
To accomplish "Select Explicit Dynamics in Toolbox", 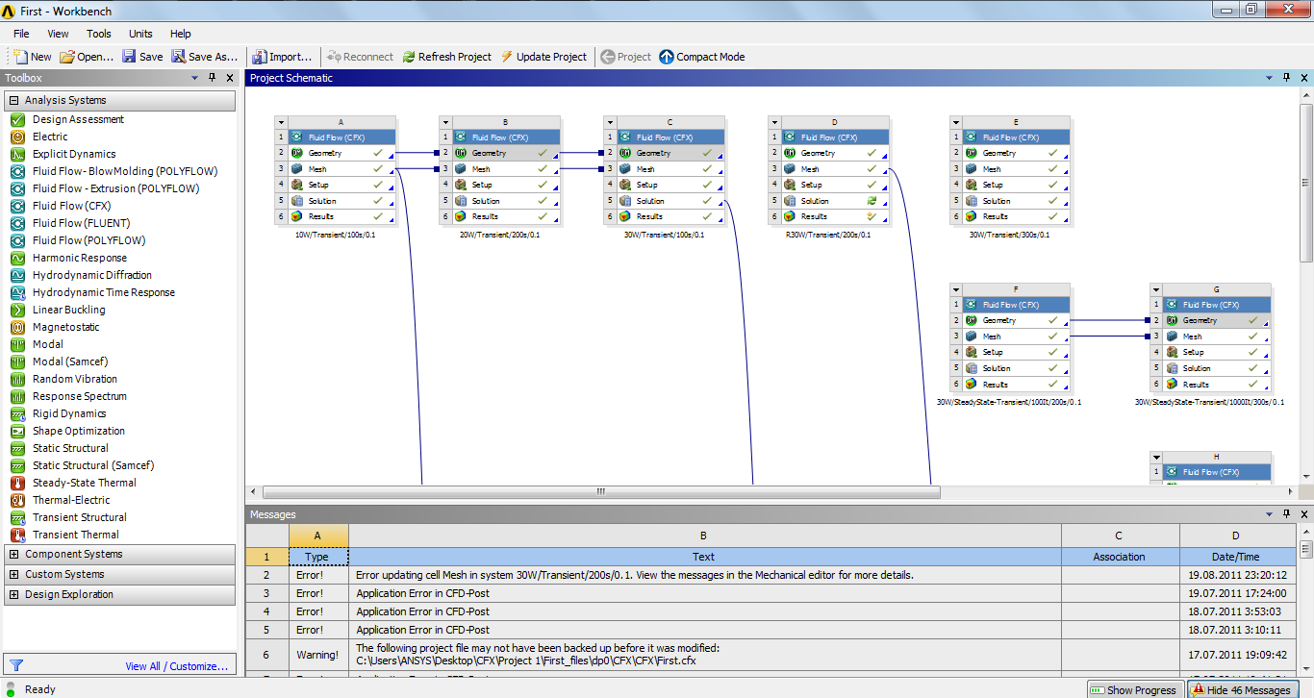I will pyautogui.click(x=74, y=154).
